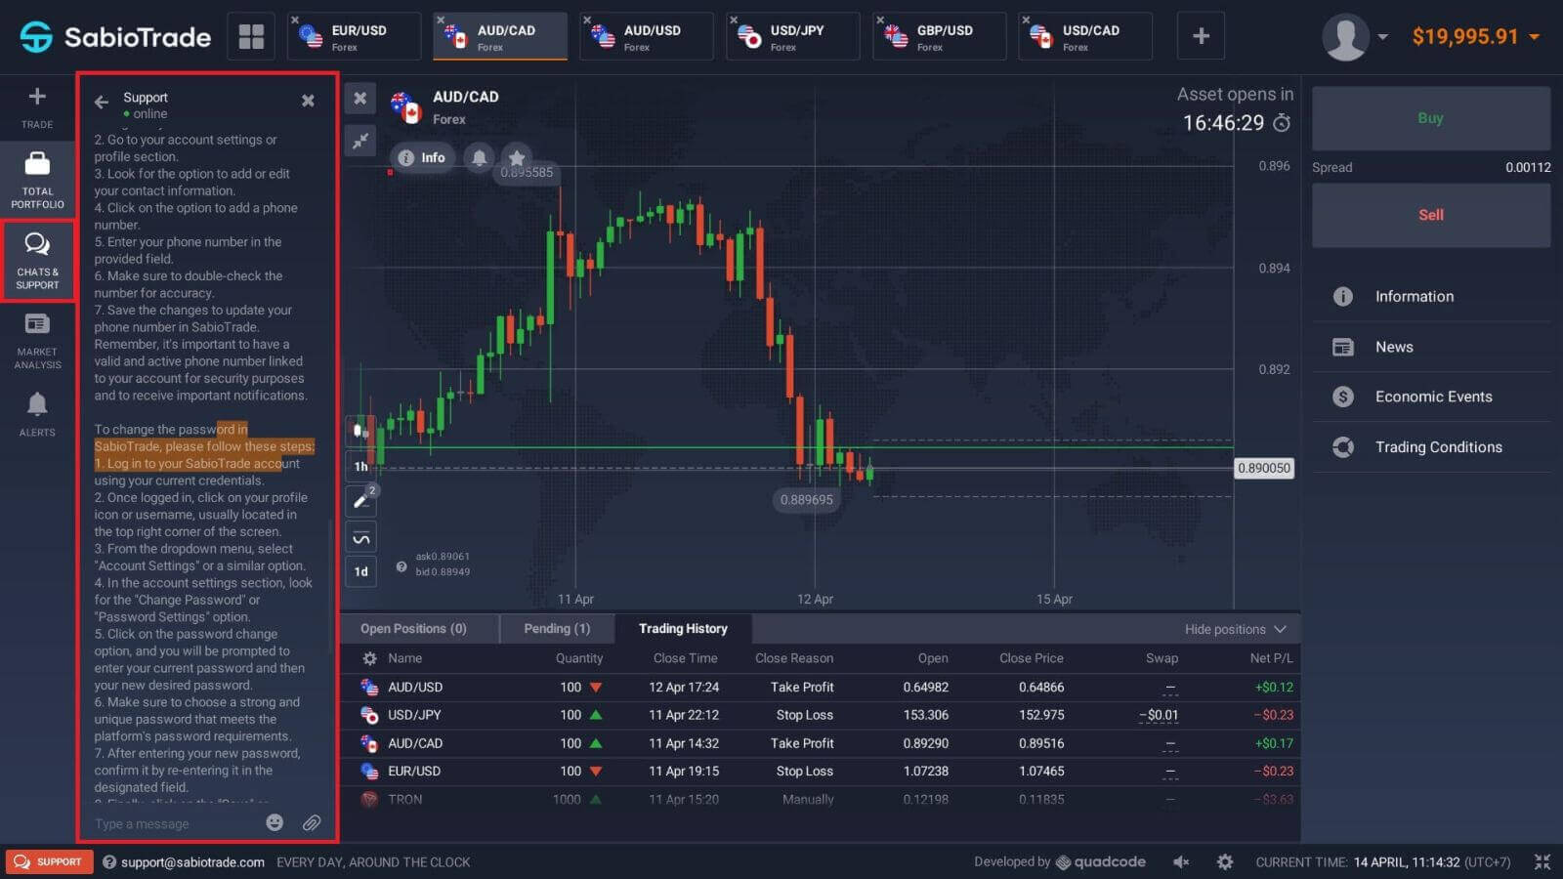Open the asset grid layout icon
The image size is (1563, 879).
pyautogui.click(x=251, y=37)
